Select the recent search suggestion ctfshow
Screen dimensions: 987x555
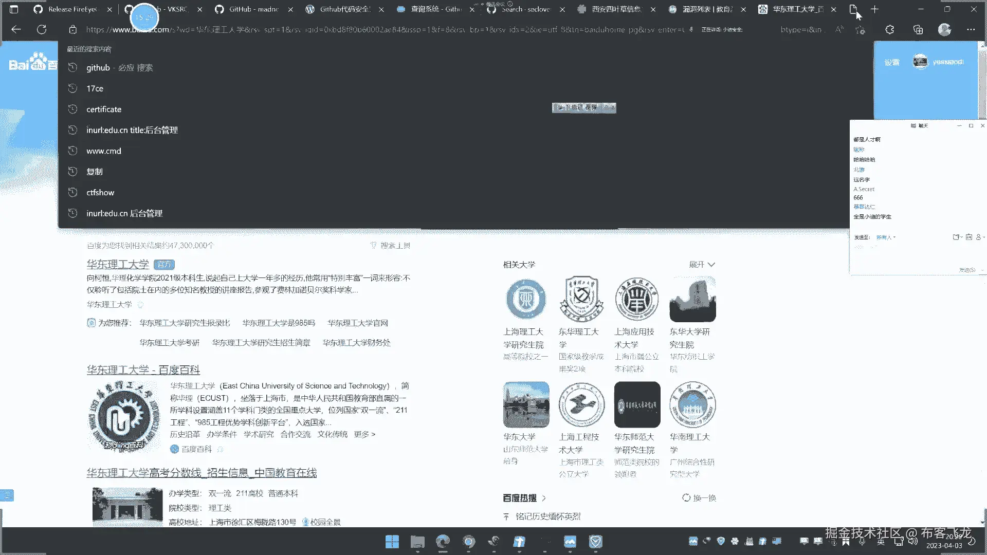point(100,193)
